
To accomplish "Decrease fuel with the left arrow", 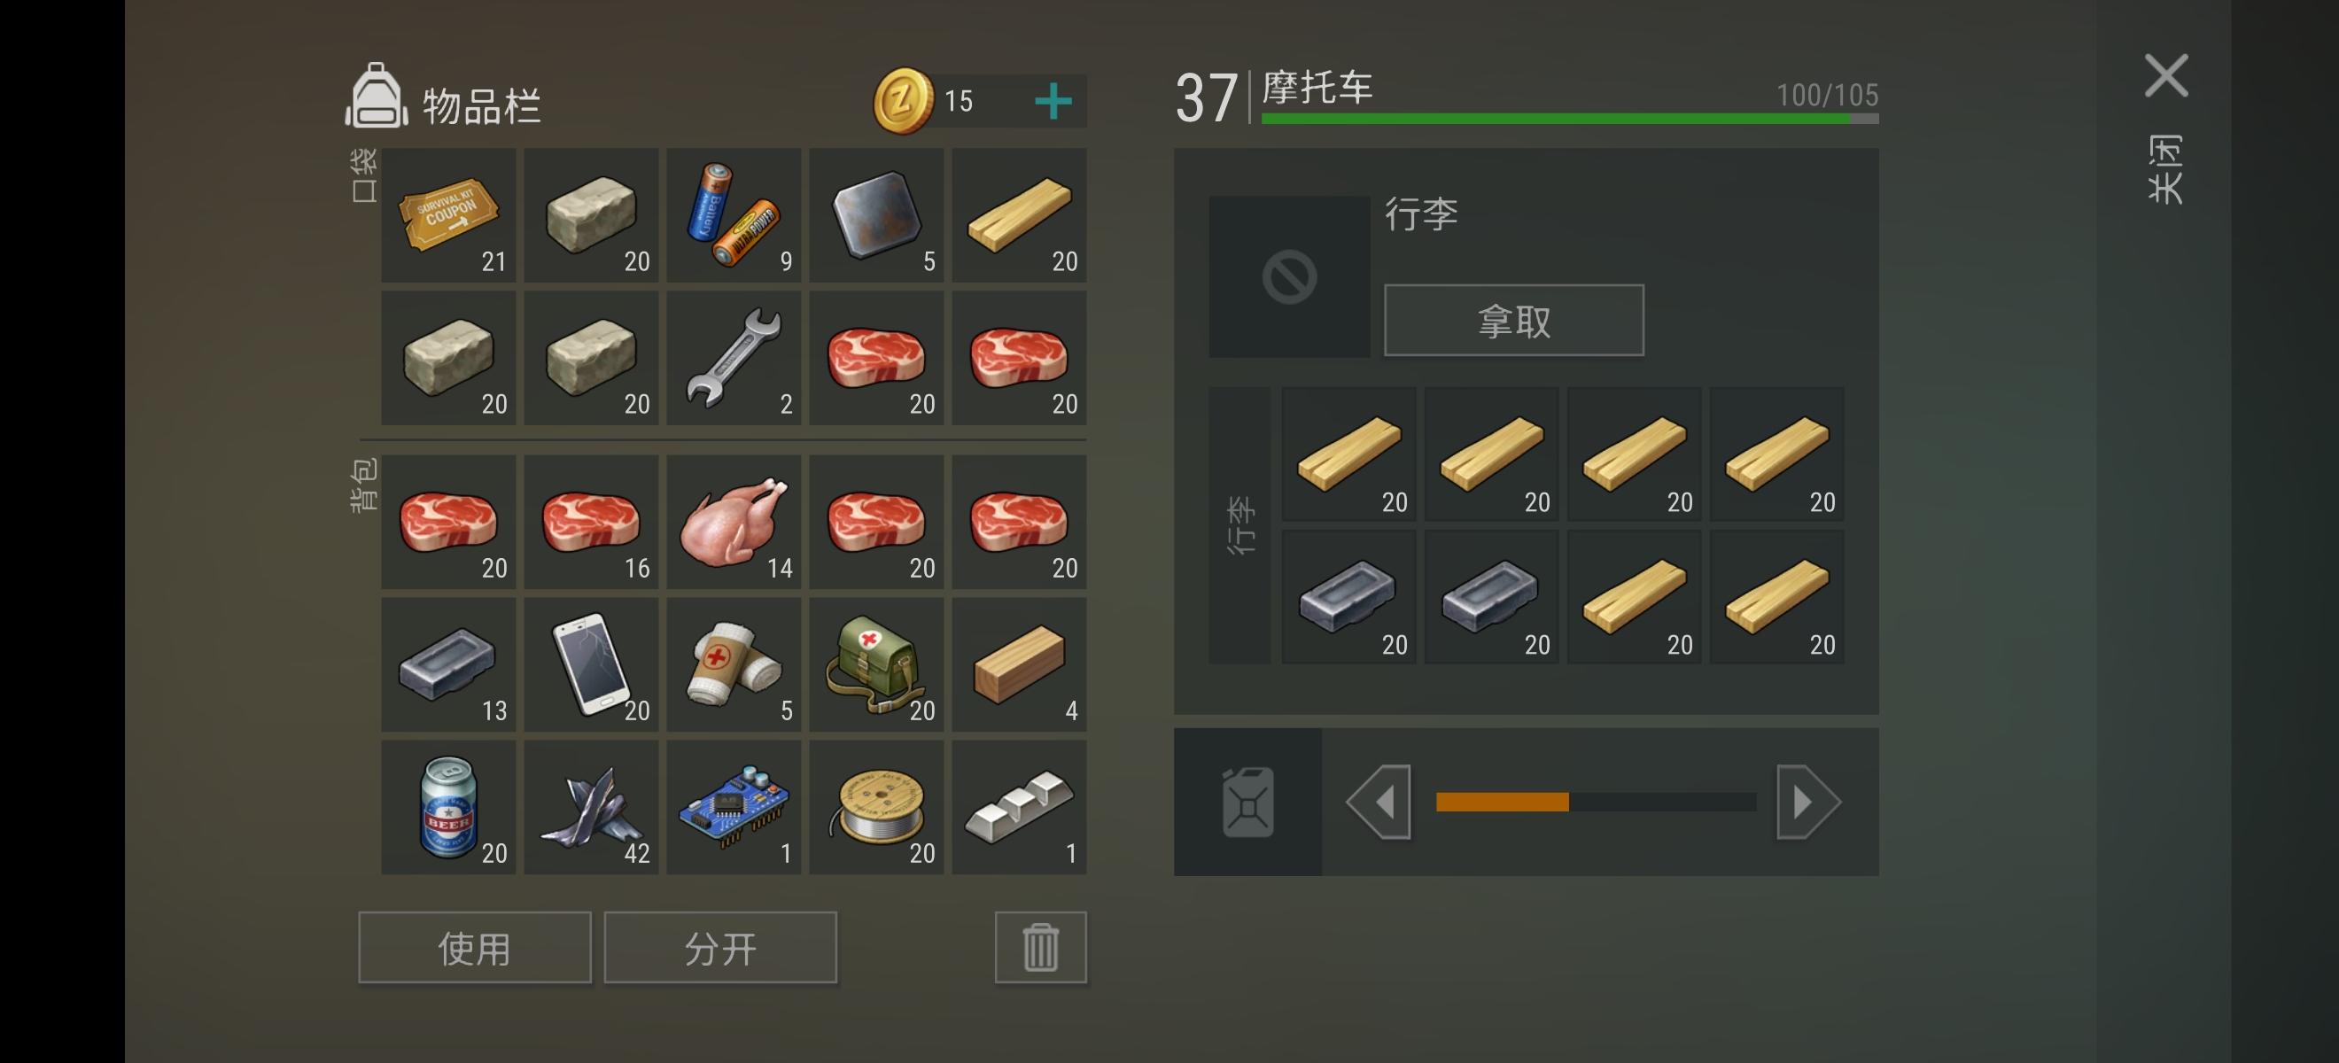I will (x=1379, y=802).
